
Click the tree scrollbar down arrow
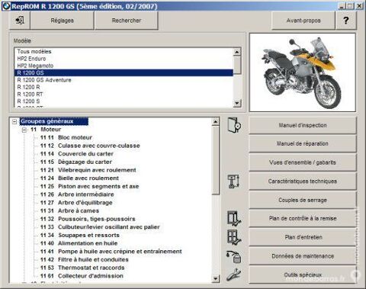pyautogui.click(x=215, y=278)
